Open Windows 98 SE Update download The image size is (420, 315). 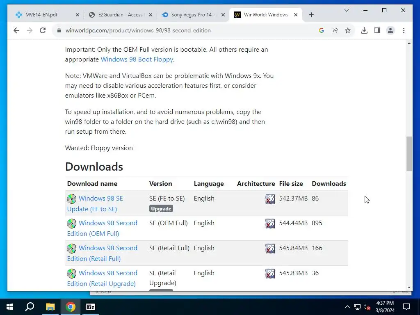95,203
